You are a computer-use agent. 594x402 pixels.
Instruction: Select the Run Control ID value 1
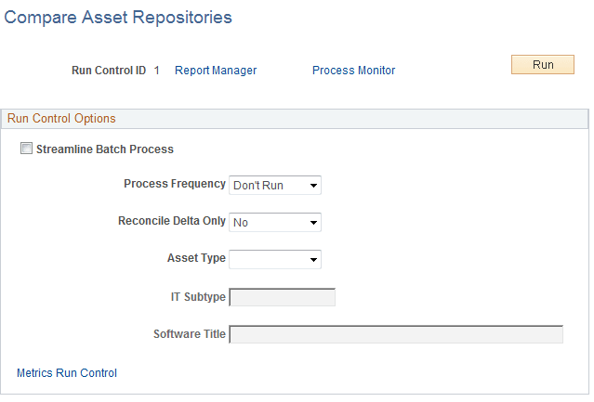pos(157,71)
